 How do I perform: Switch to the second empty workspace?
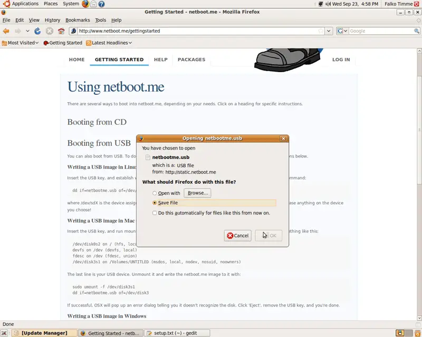(408, 333)
